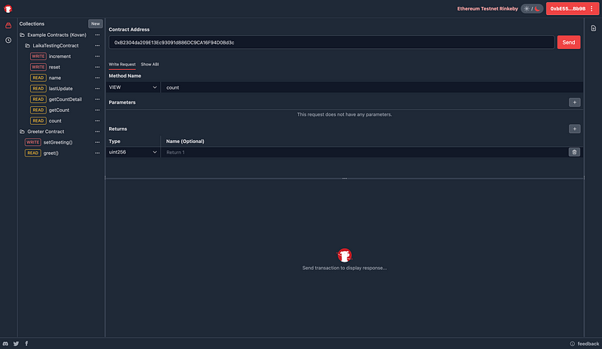Collapse the LaikaTestingContract folder
The width and height of the screenshot is (602, 349).
tap(28, 46)
